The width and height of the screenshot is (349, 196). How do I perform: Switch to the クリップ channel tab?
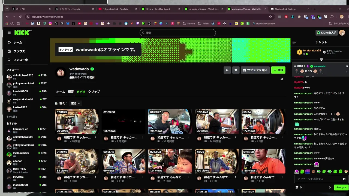point(94,92)
